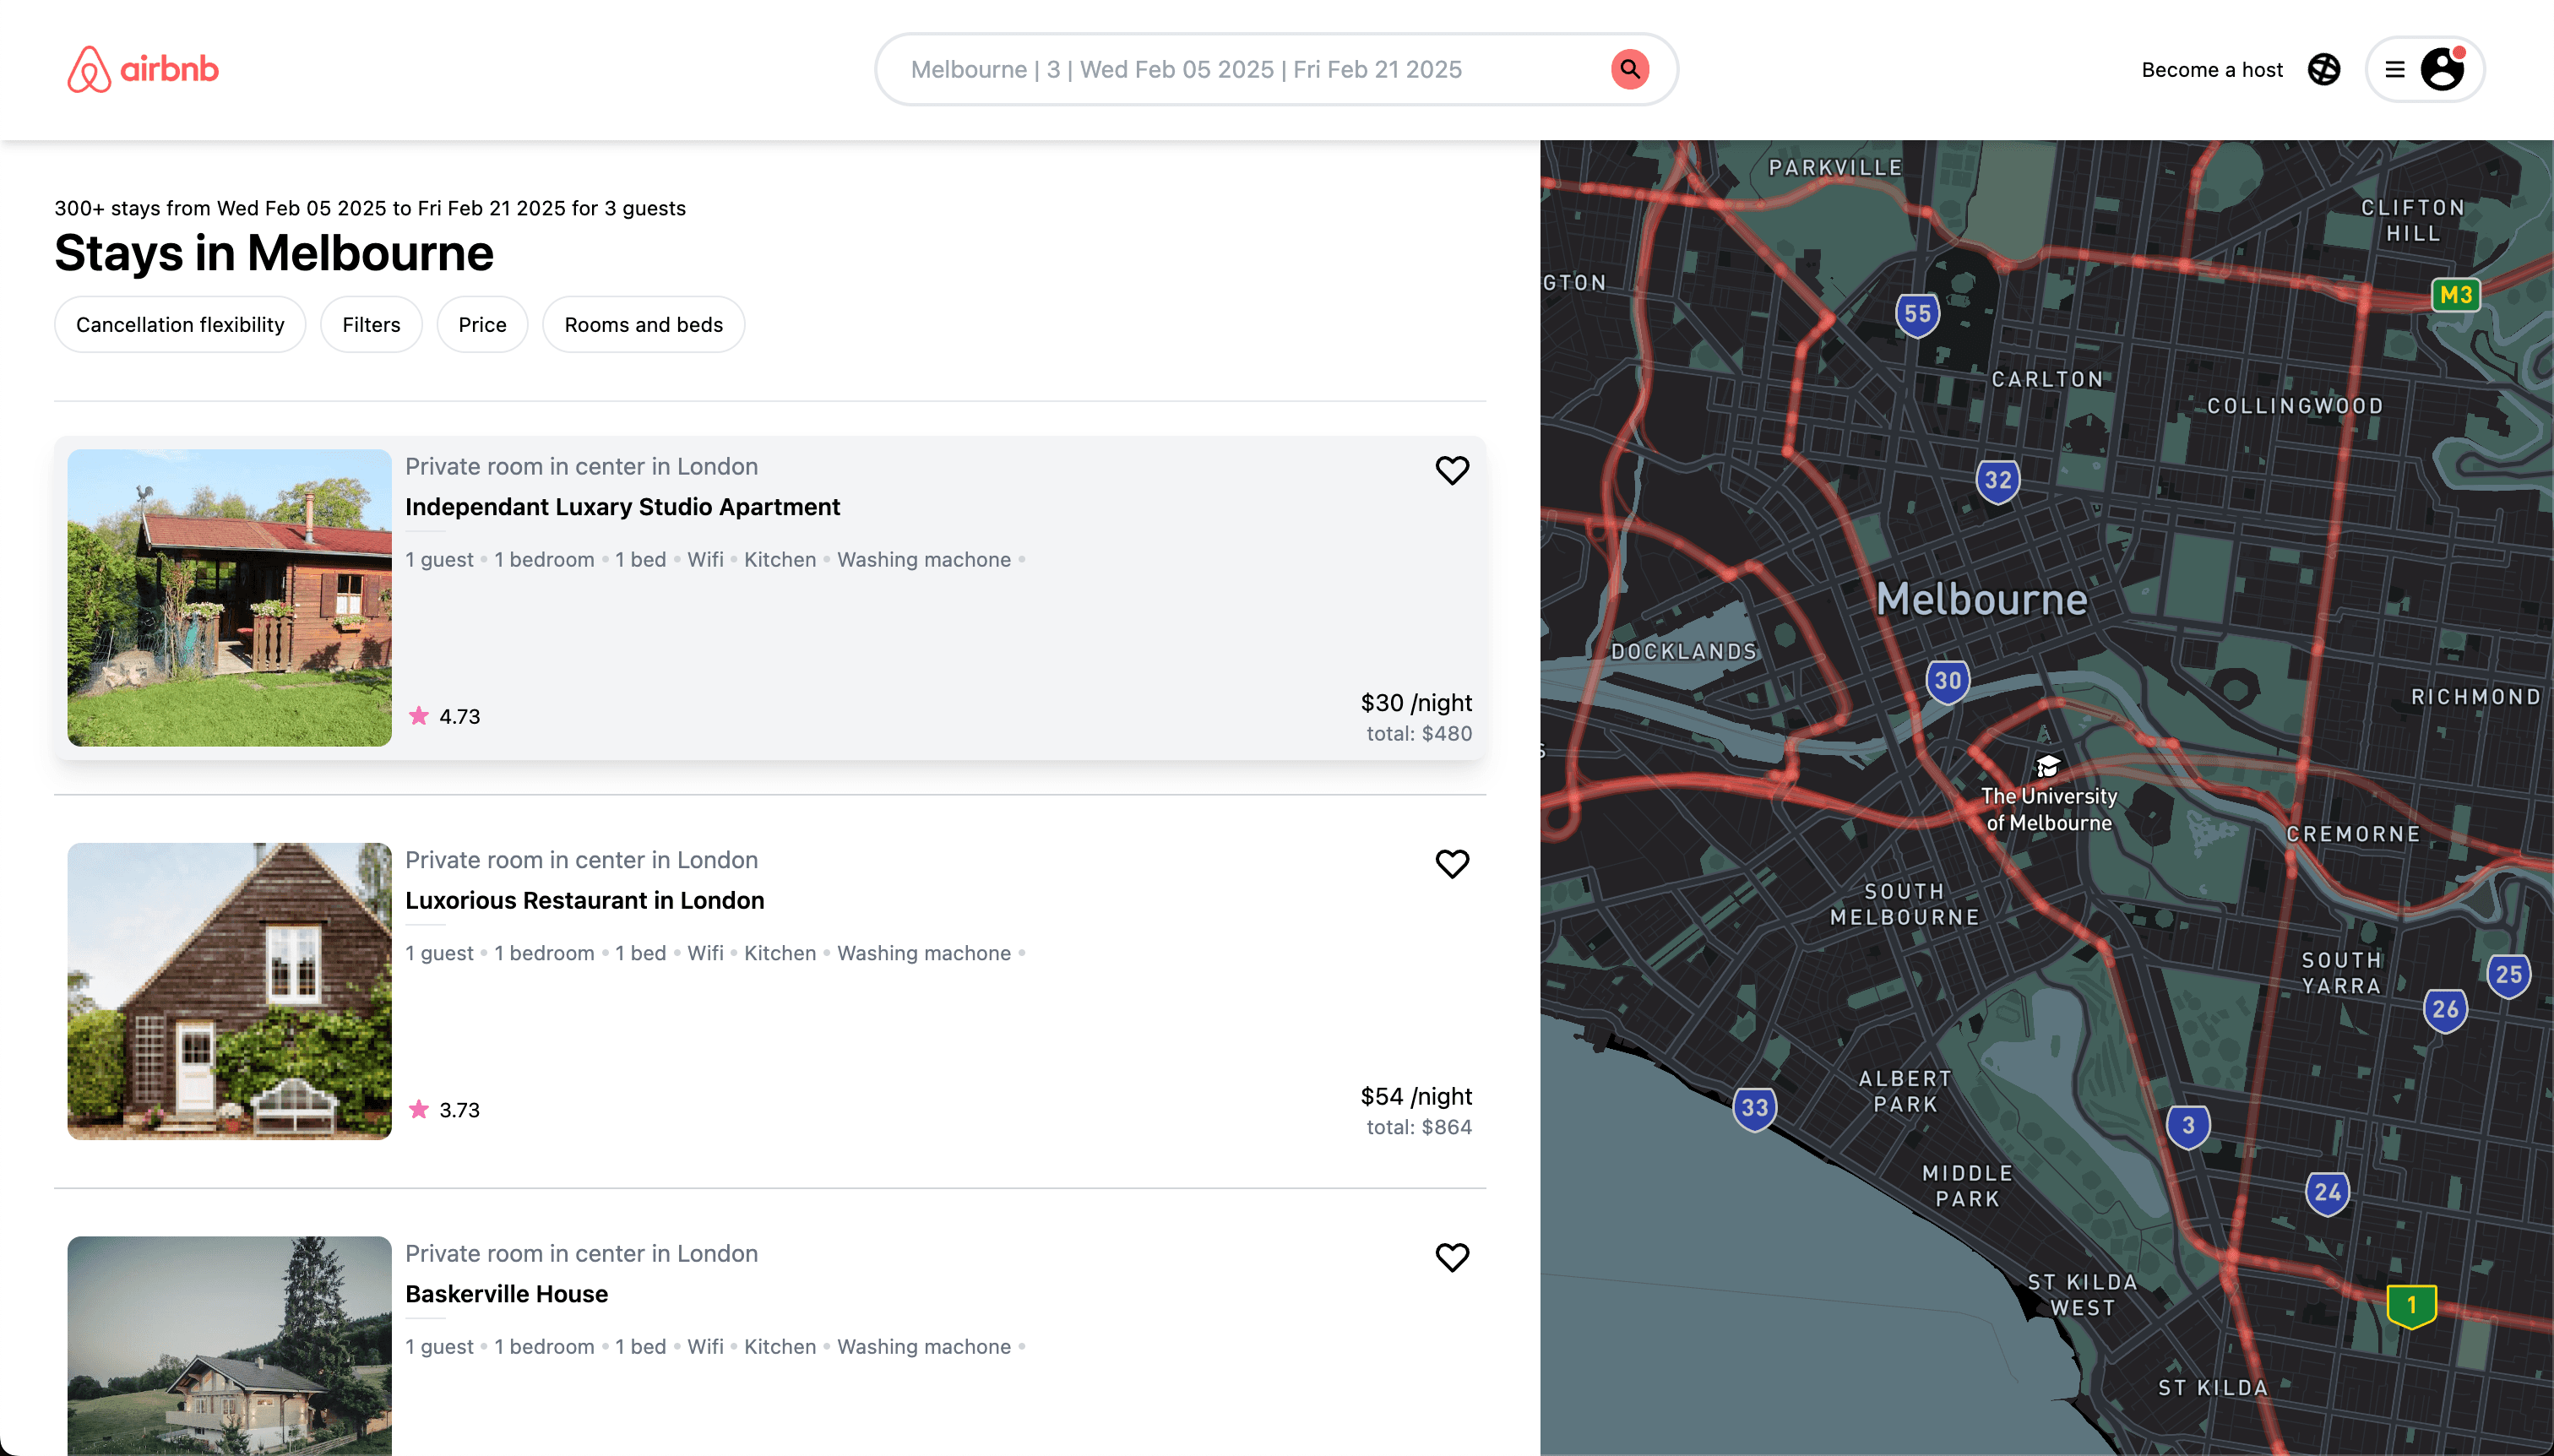Click the University of Melbourne map marker
The width and height of the screenshot is (2554, 1456).
pyautogui.click(x=2047, y=766)
